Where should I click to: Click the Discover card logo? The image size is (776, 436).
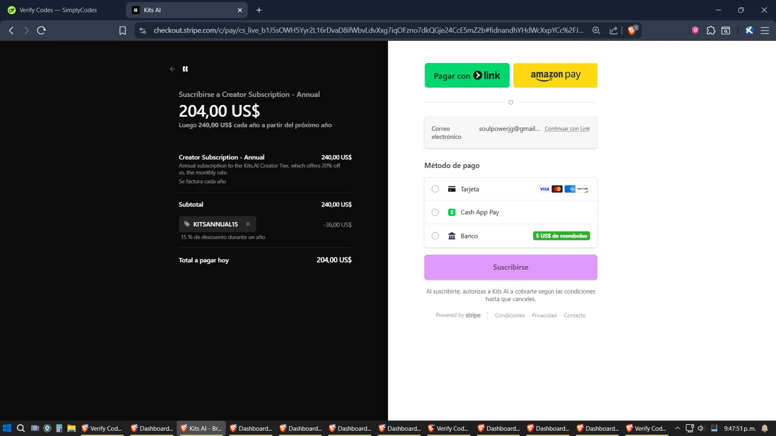pyautogui.click(x=583, y=189)
